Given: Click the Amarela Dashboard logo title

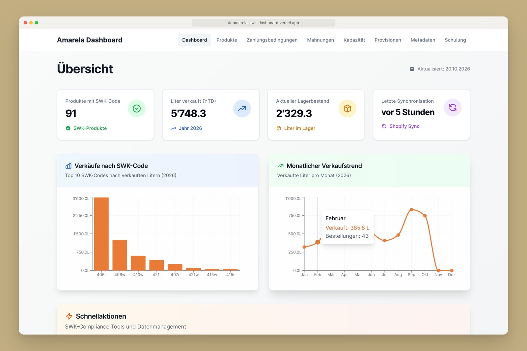Looking at the screenshot, I should pos(90,40).
